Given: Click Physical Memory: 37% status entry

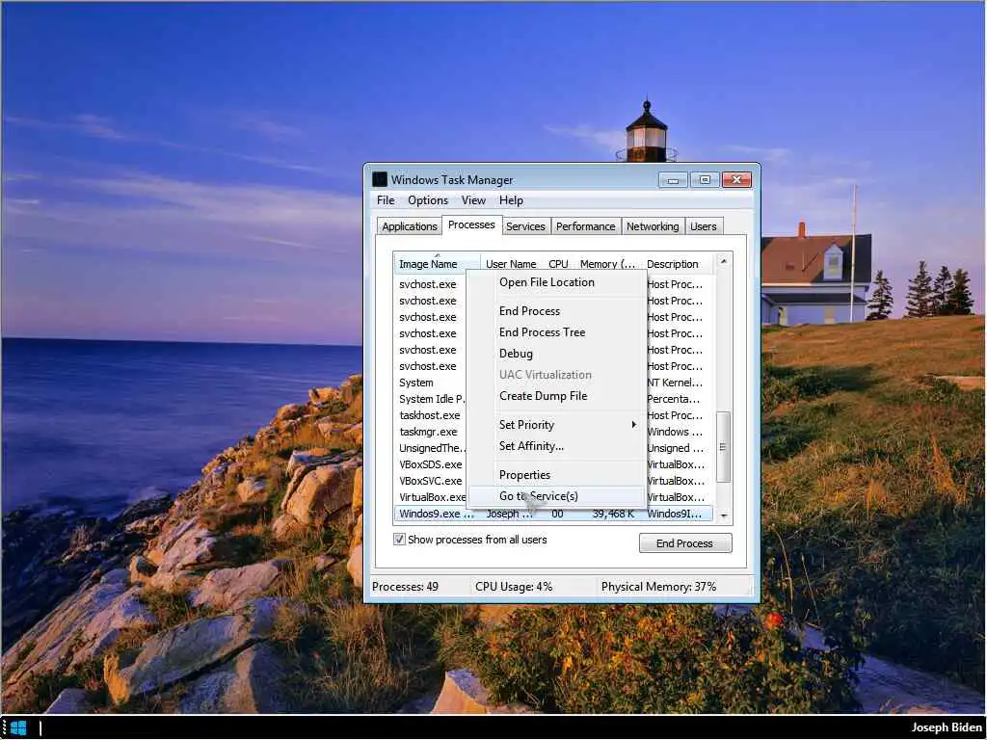Looking at the screenshot, I should pos(658,587).
